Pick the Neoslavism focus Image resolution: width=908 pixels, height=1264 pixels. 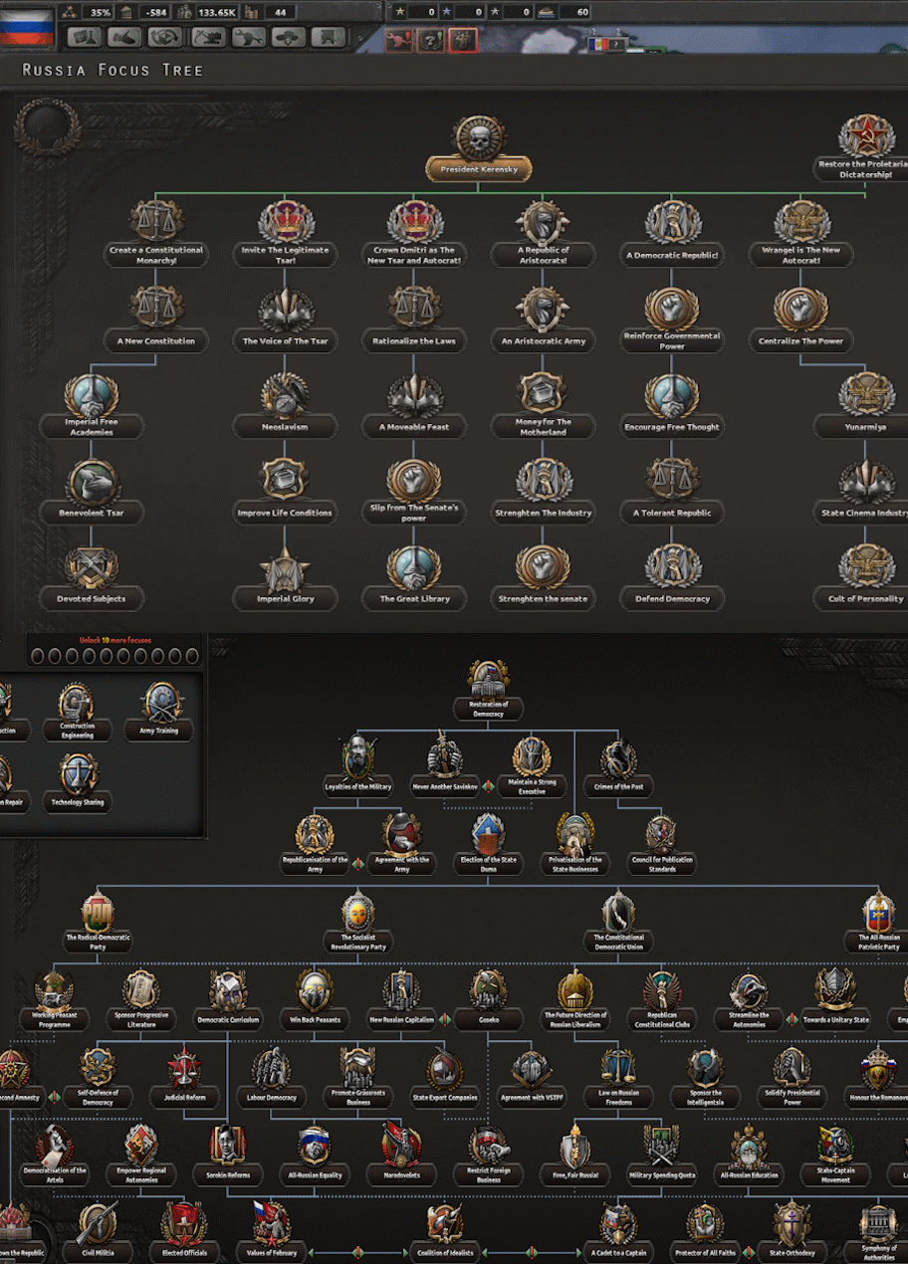click(286, 405)
